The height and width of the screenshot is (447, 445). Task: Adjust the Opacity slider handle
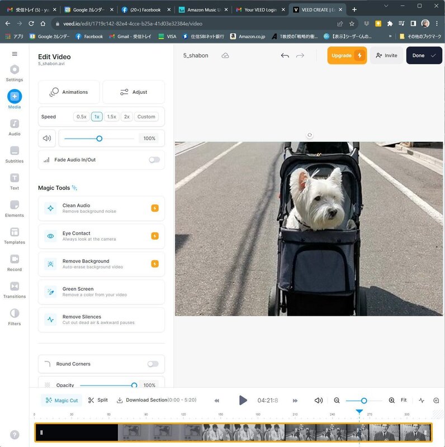pos(134,385)
